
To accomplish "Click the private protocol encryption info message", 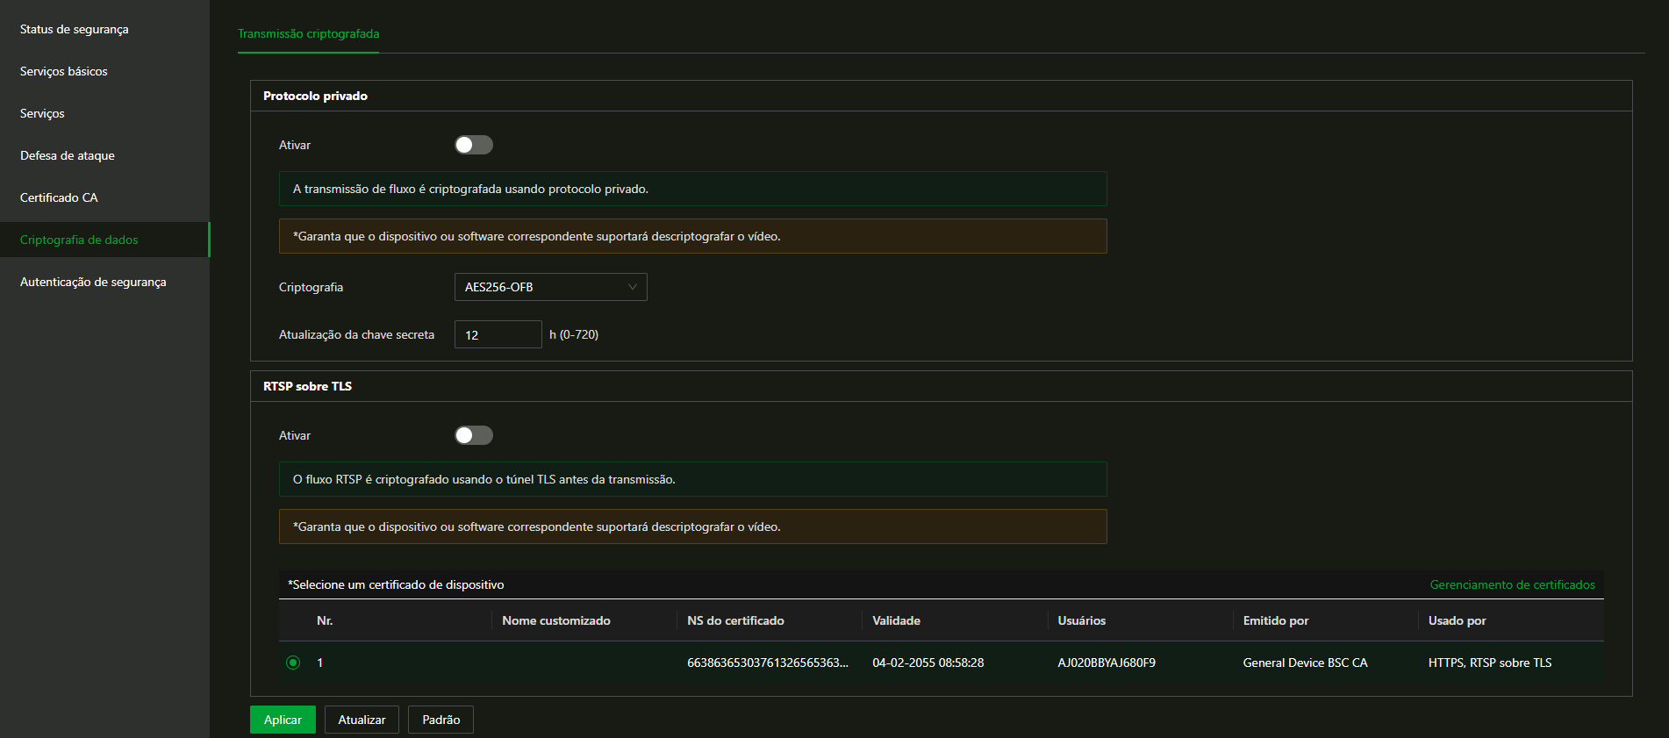I will pos(692,189).
